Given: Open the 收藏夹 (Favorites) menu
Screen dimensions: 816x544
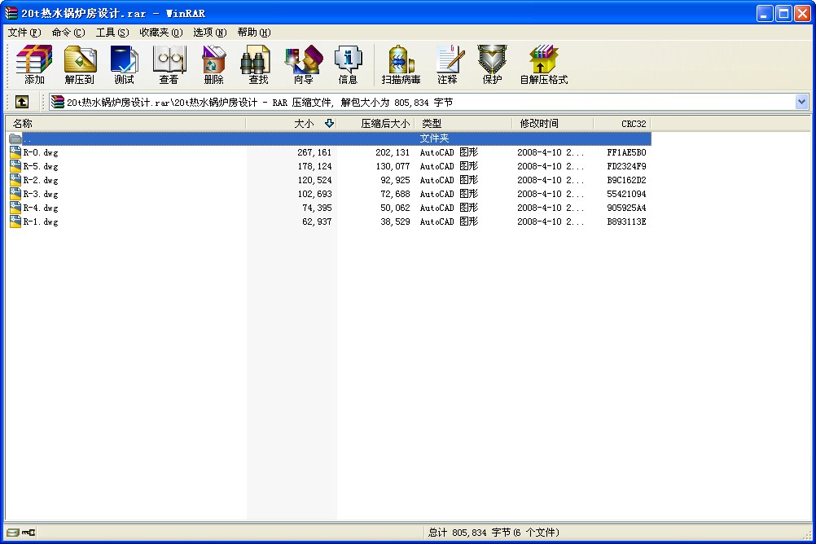Looking at the screenshot, I should click(x=160, y=33).
